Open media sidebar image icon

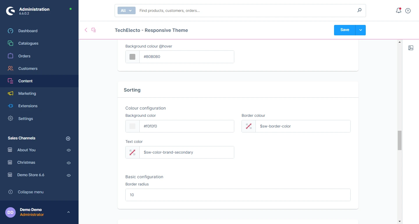click(411, 48)
